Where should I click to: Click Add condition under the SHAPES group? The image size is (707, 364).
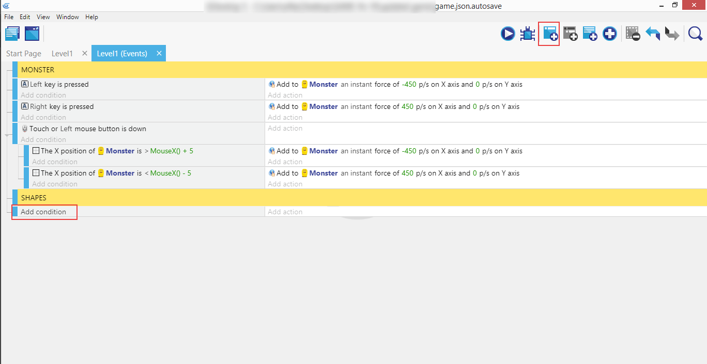click(x=43, y=212)
